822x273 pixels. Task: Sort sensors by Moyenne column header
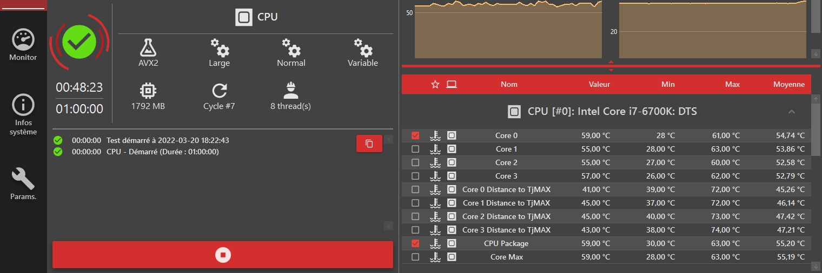(x=788, y=84)
